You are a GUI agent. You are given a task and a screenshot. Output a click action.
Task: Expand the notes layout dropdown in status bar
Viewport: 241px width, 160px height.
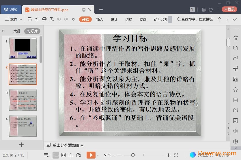(47, 155)
